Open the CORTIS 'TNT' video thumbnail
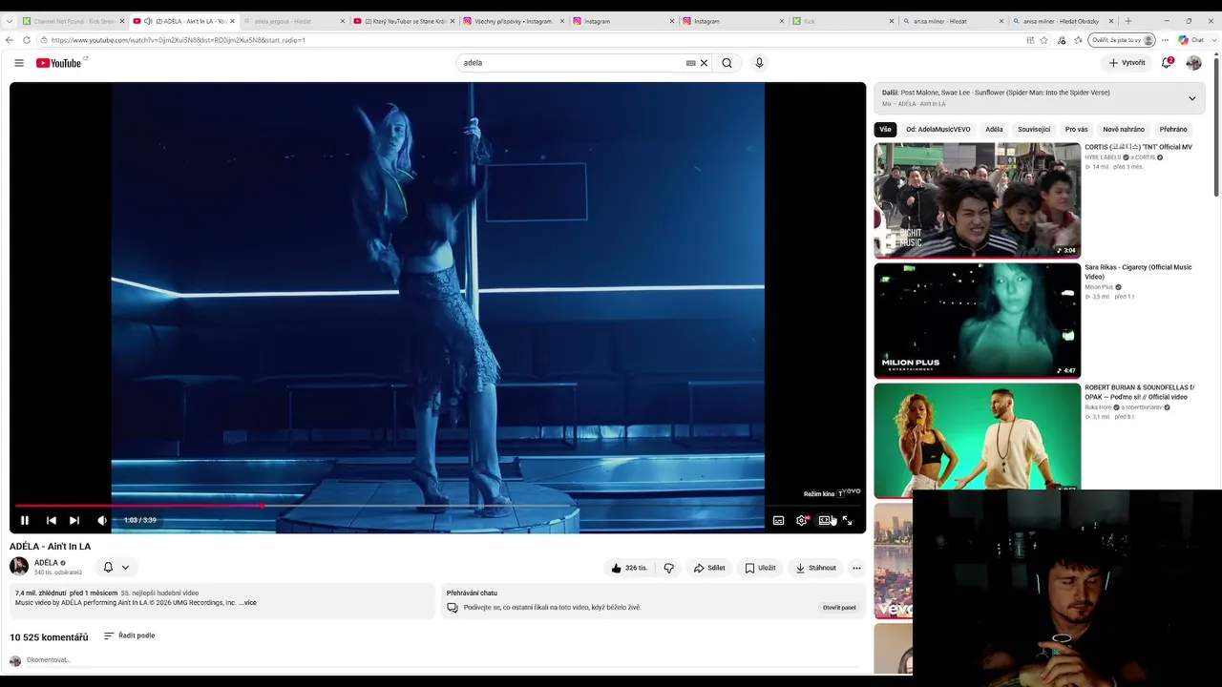Screen dimensions: 1222x687 coord(977,200)
